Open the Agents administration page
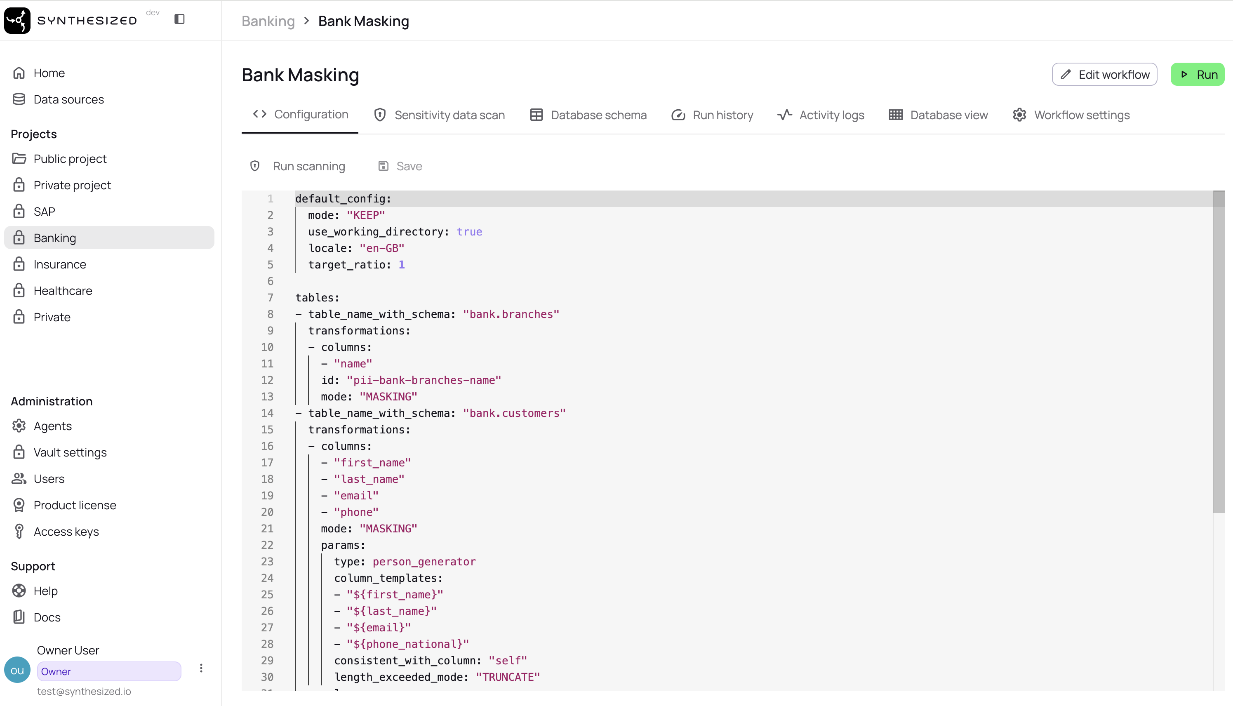Screen dimensions: 1233x706 click(x=52, y=426)
